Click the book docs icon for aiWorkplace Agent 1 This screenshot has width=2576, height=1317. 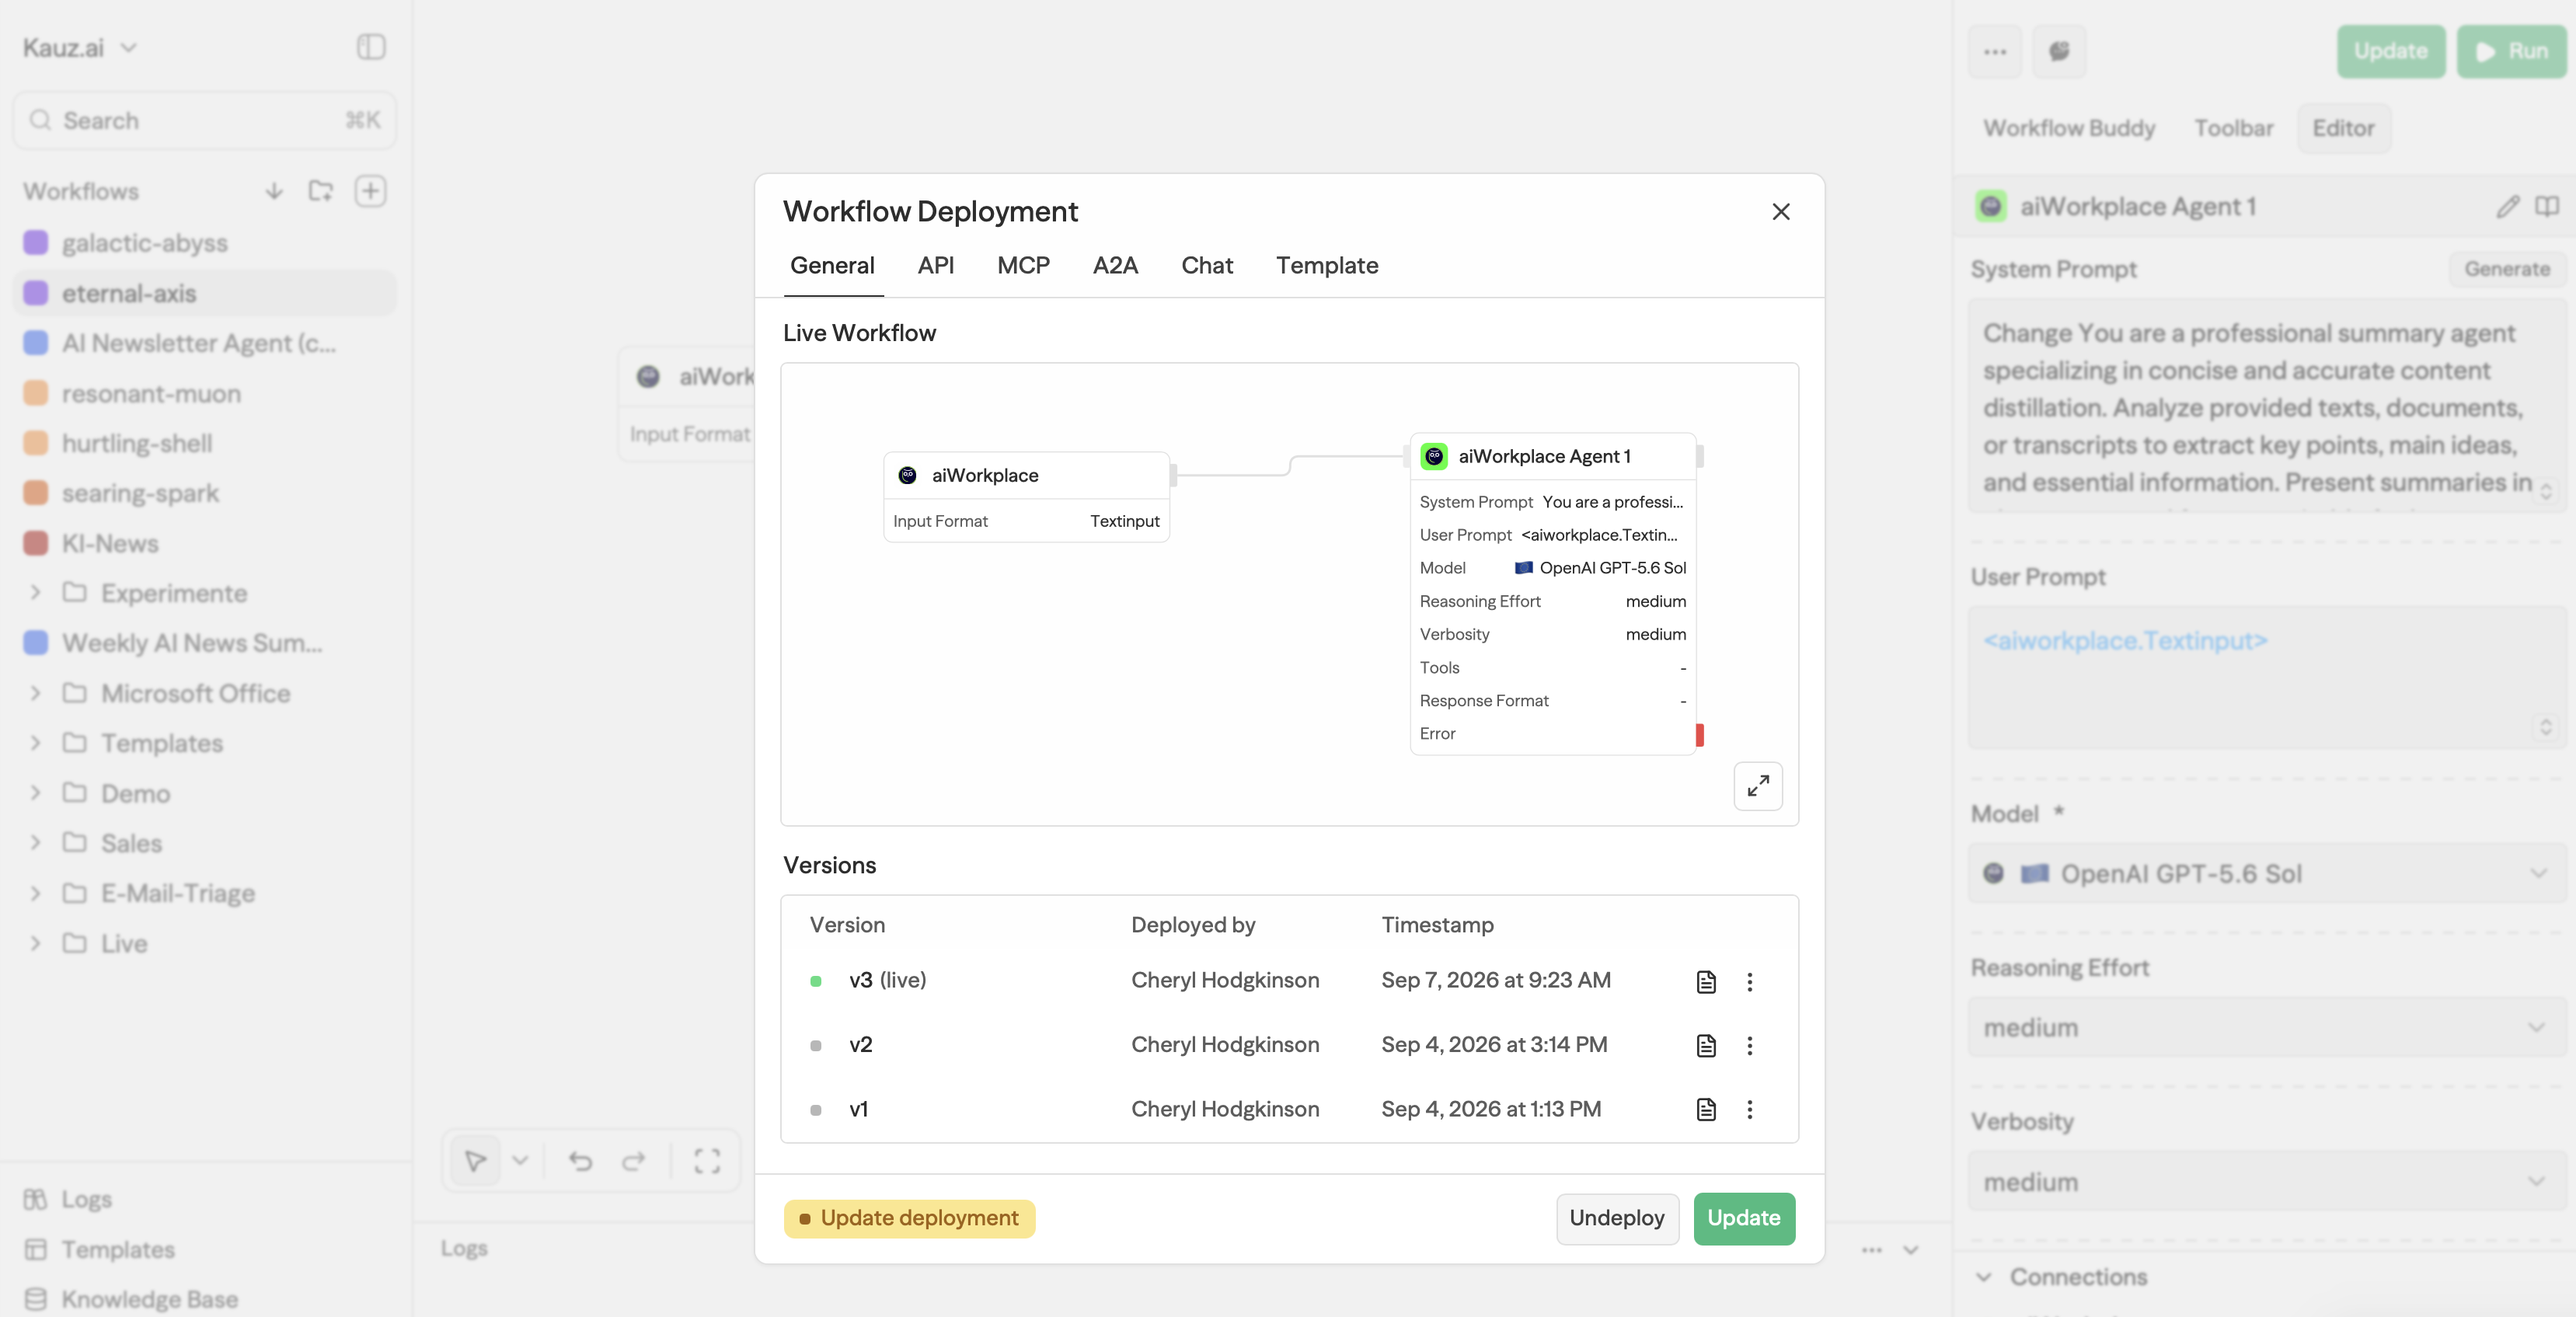[x=2547, y=206]
